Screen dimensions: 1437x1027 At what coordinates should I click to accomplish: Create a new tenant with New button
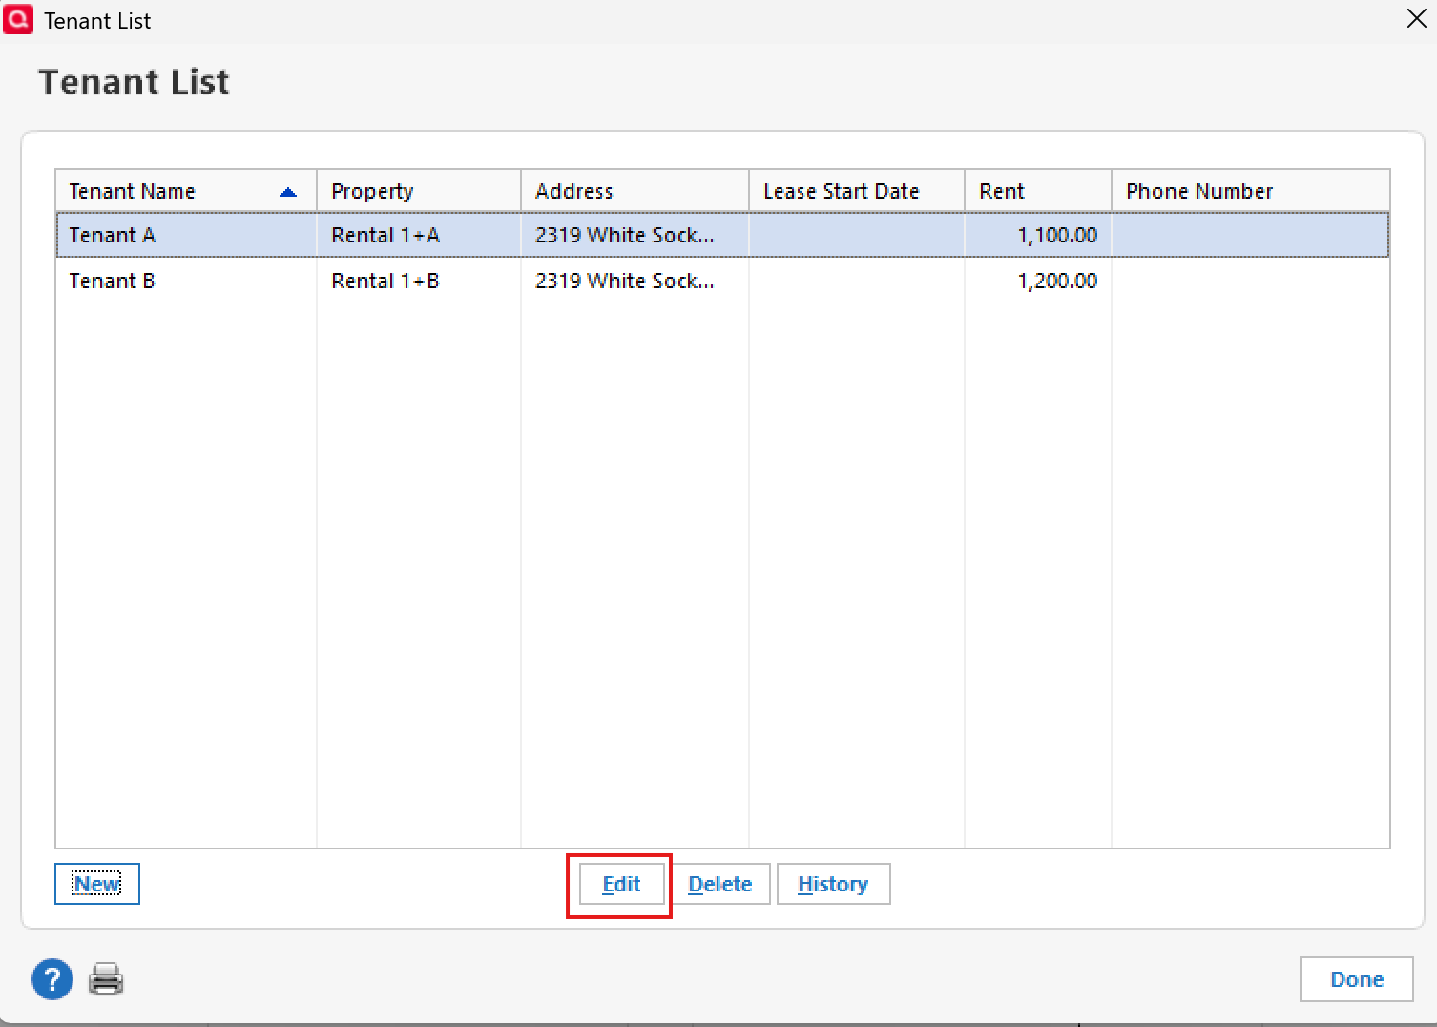tap(97, 884)
